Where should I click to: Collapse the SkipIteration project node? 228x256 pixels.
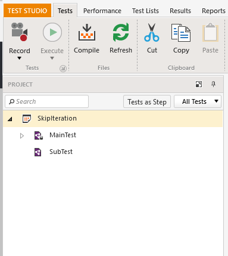click(10, 119)
